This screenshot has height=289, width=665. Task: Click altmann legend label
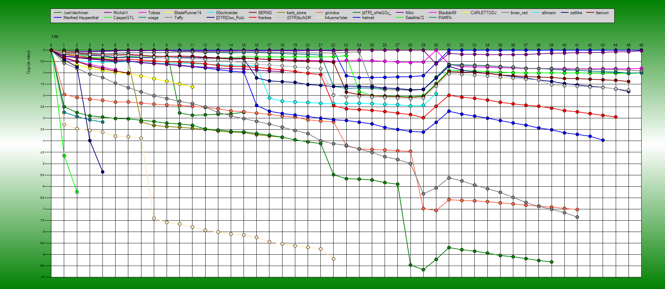pyautogui.click(x=549, y=13)
